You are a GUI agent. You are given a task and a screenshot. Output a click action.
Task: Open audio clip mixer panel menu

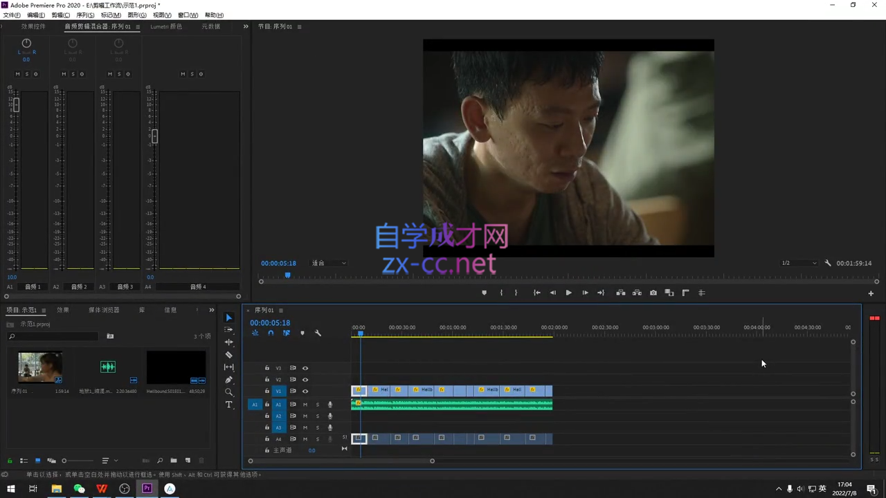(138, 27)
